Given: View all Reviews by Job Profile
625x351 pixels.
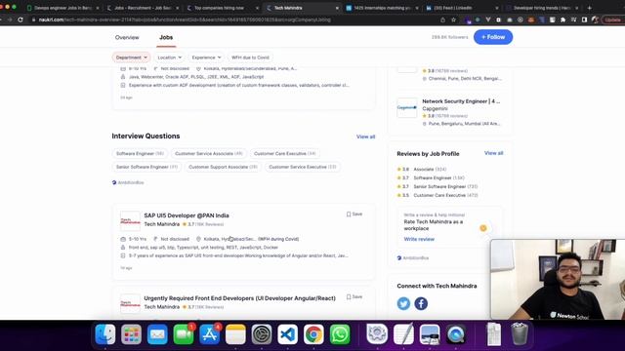Looking at the screenshot, I should click(x=493, y=153).
